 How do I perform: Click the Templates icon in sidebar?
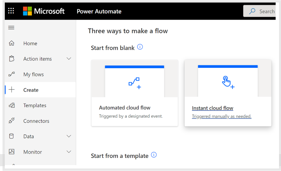point(12,106)
